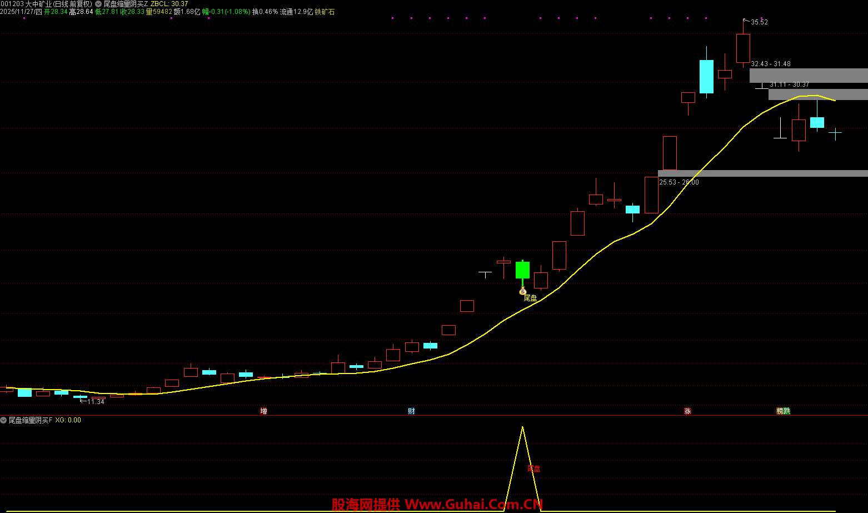
Task: Click the red 尾盘 label at the indicator spike
Action: [x=533, y=469]
